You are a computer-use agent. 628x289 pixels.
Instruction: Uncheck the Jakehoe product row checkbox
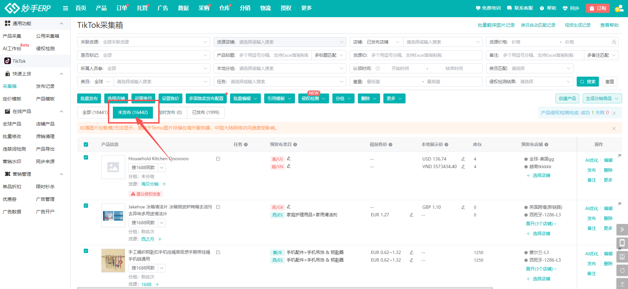pos(86,206)
